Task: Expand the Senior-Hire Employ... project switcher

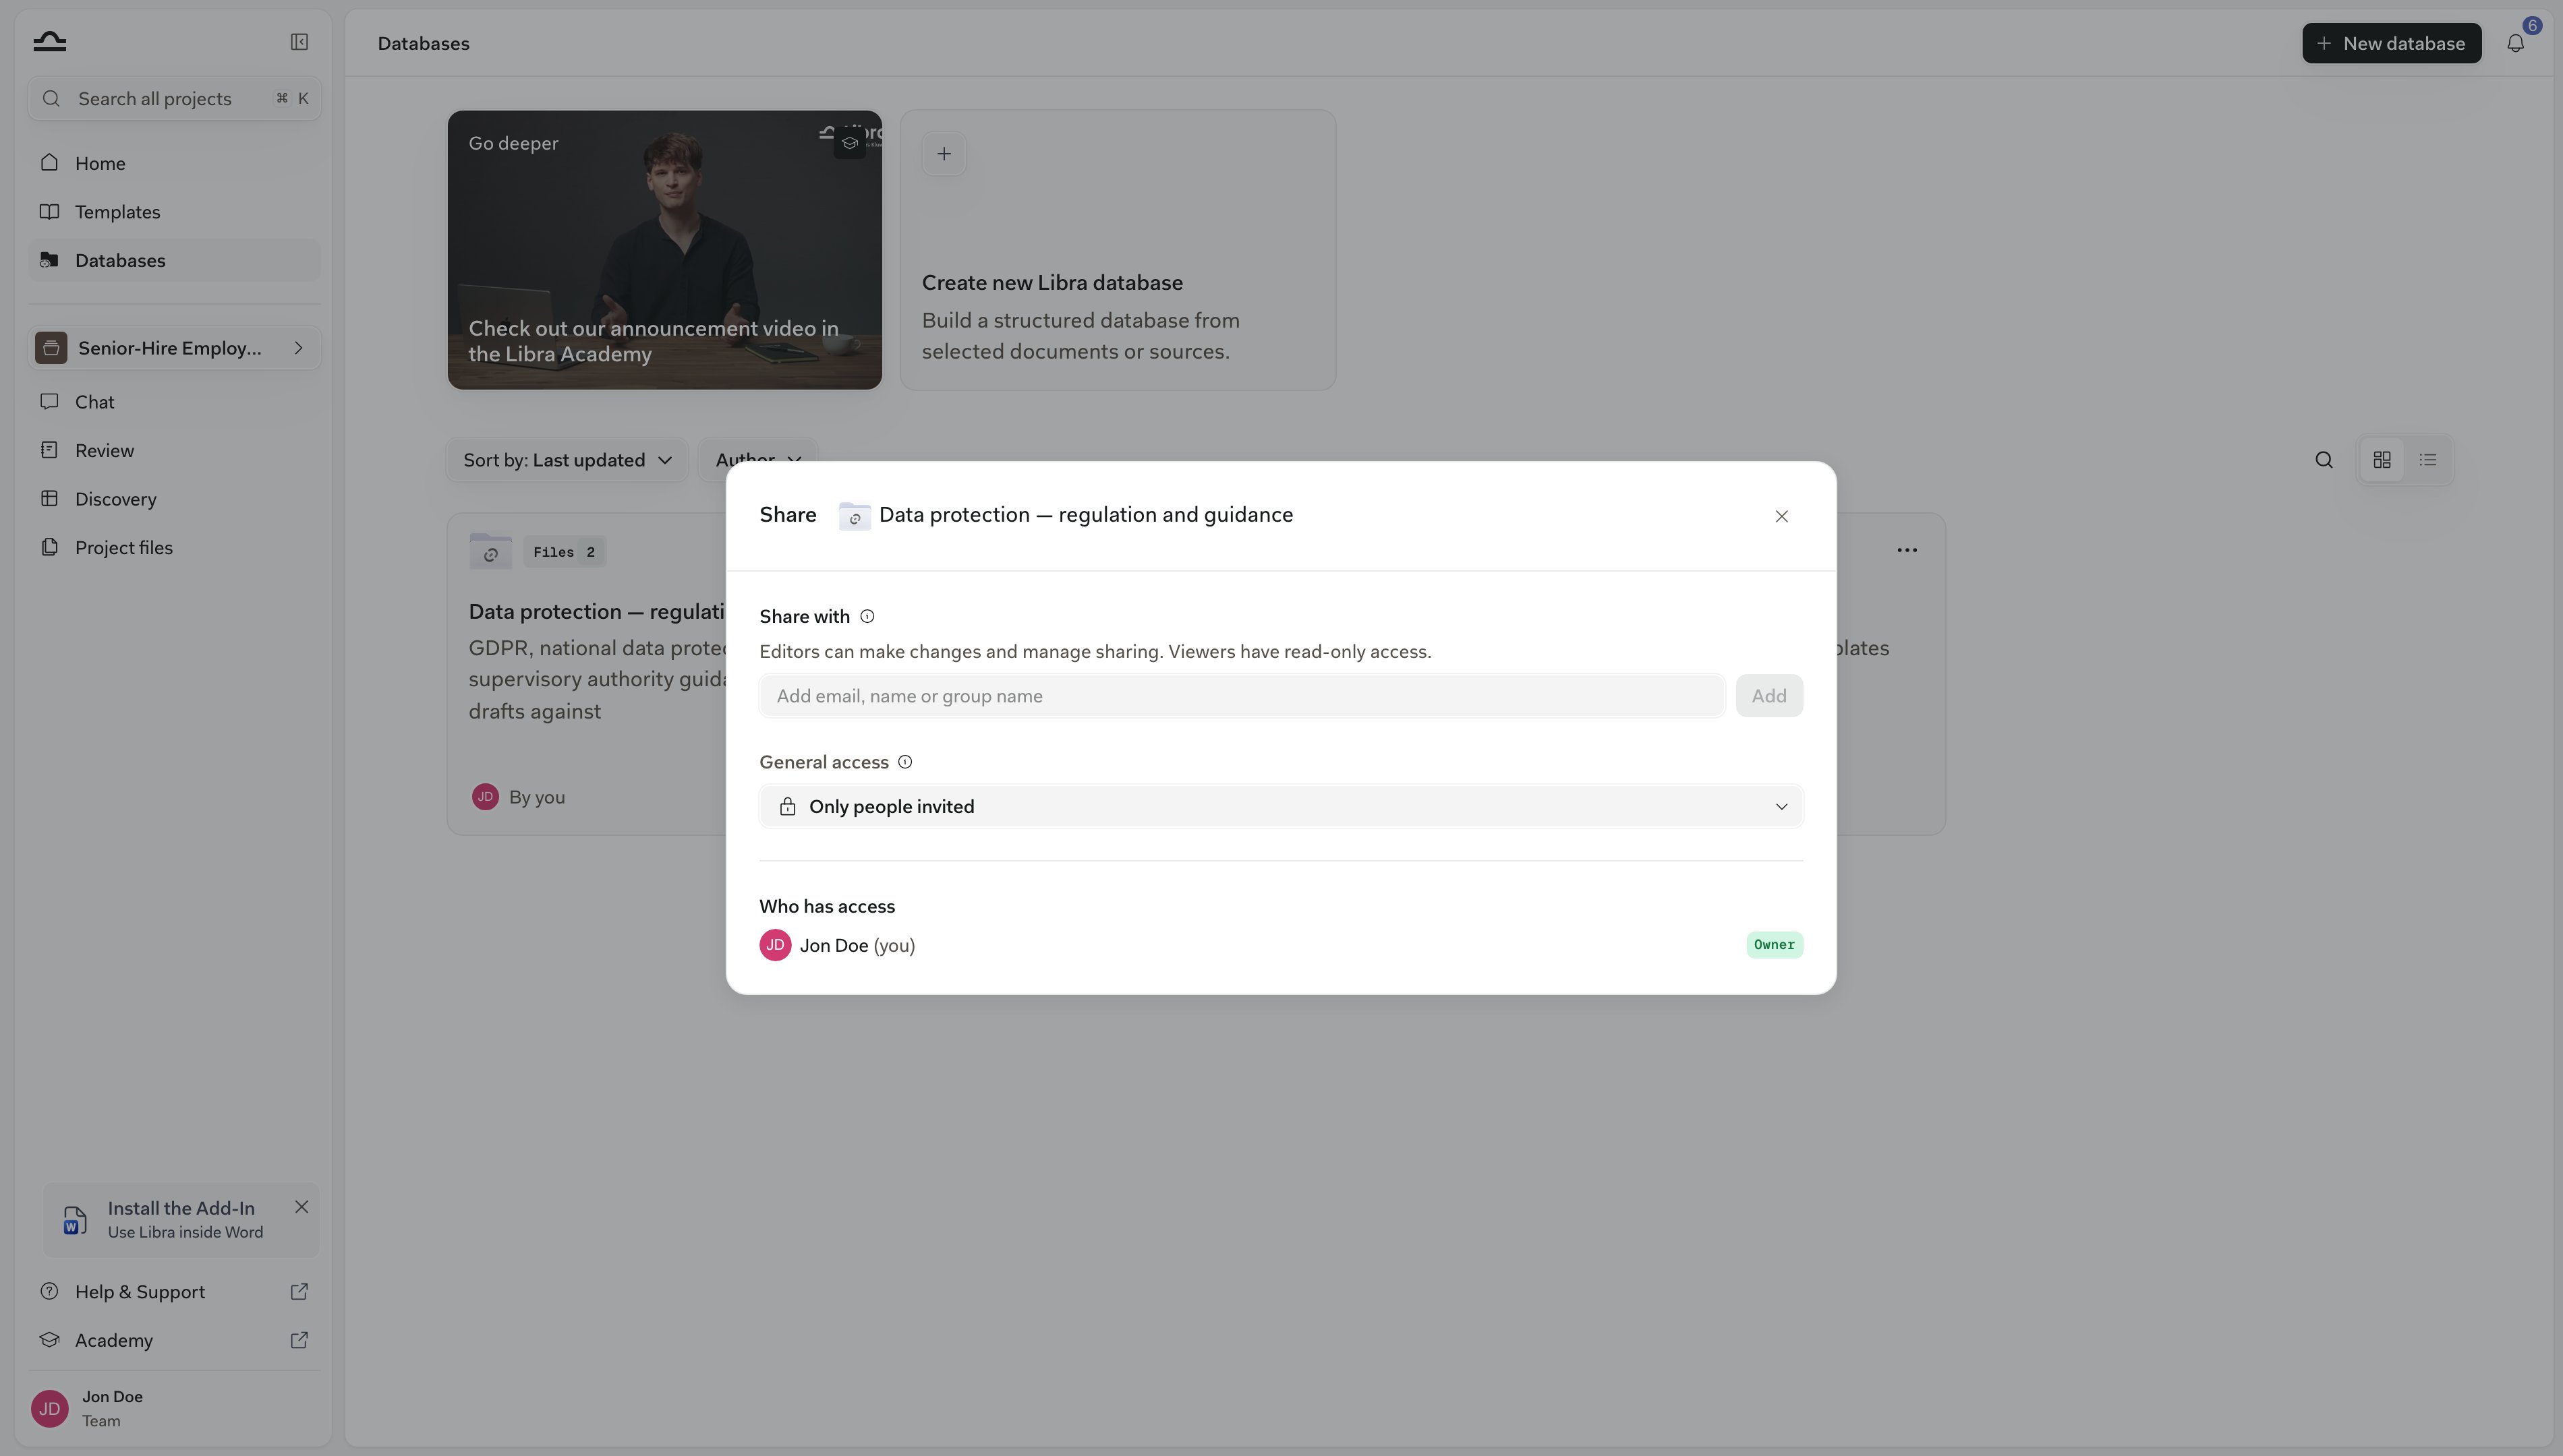Action: (x=174, y=348)
